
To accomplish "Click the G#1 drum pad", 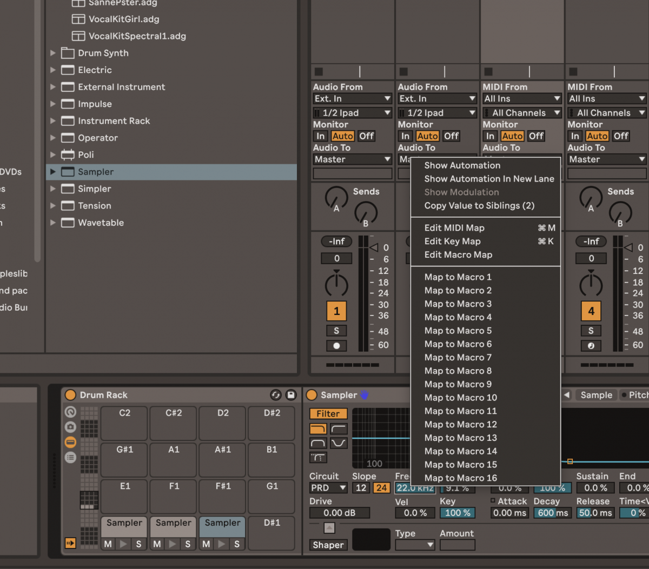I will click(124, 460).
